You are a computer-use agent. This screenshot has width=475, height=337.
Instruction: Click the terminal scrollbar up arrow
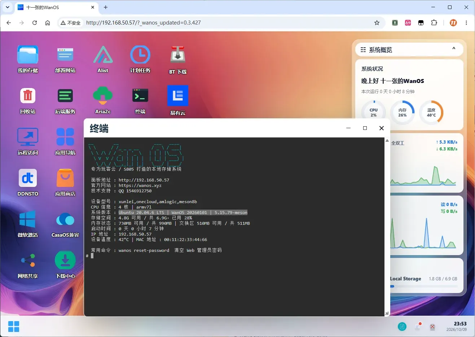click(387, 140)
